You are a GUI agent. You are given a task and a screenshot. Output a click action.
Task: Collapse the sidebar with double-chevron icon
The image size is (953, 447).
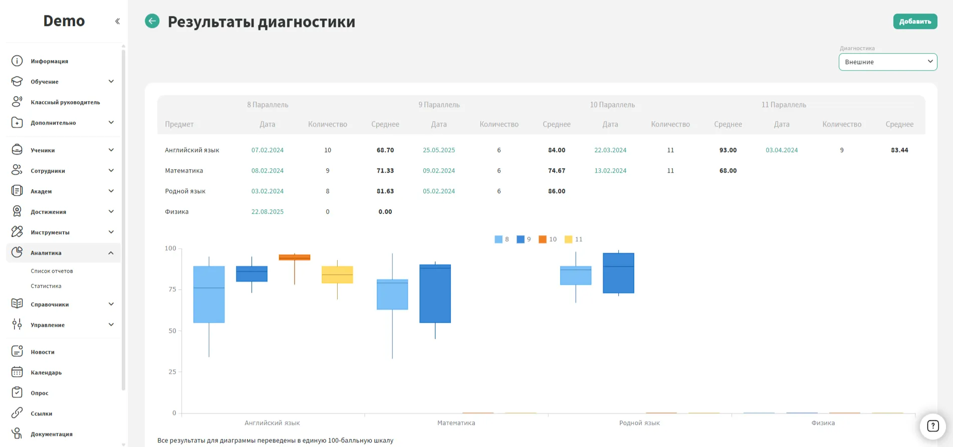click(x=117, y=21)
